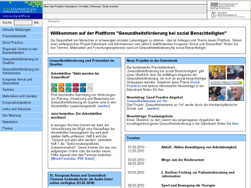Open the Sitemap link in header
The width and height of the screenshot is (251, 188).
95,7
